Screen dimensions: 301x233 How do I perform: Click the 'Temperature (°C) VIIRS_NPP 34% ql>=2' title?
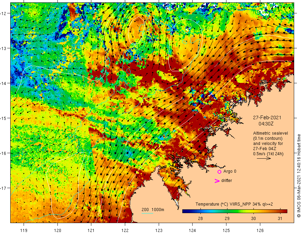tap(234, 204)
